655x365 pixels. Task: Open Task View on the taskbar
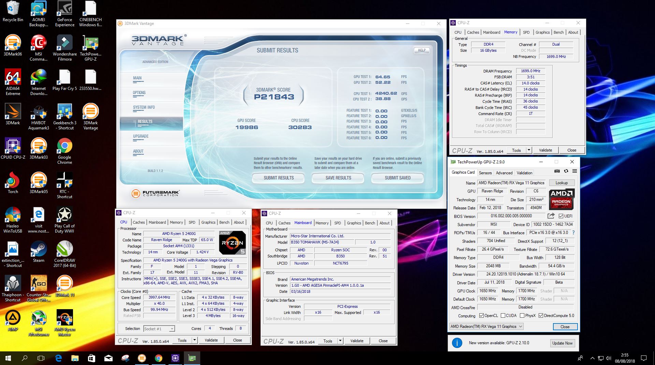point(41,358)
